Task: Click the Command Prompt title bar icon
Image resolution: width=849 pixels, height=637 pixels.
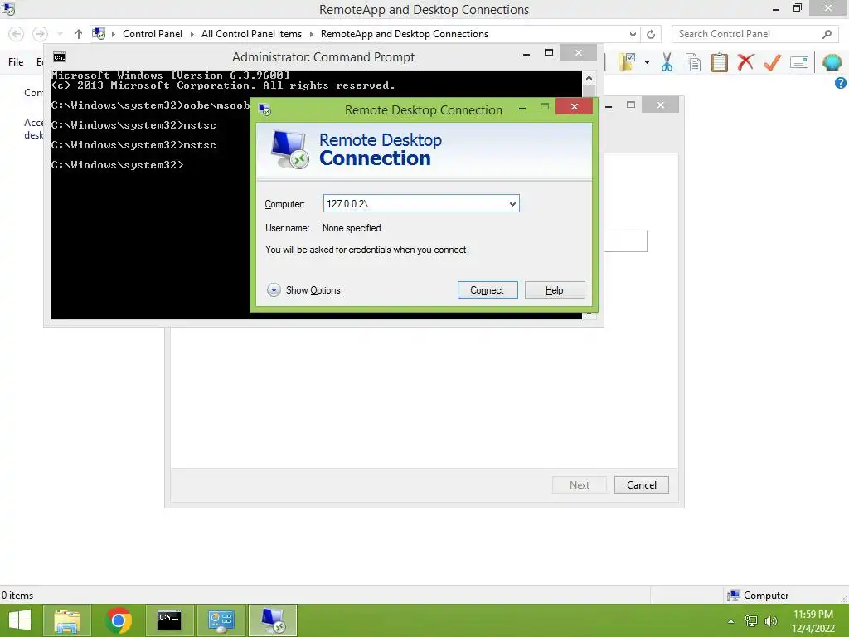Action: pos(60,57)
